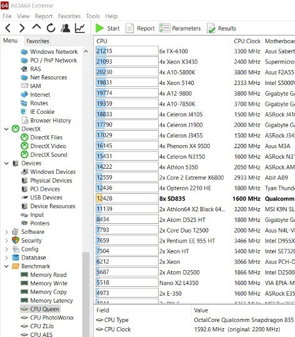
Task: Click the CPU PhotoWorxx icon
Action: [24, 318]
